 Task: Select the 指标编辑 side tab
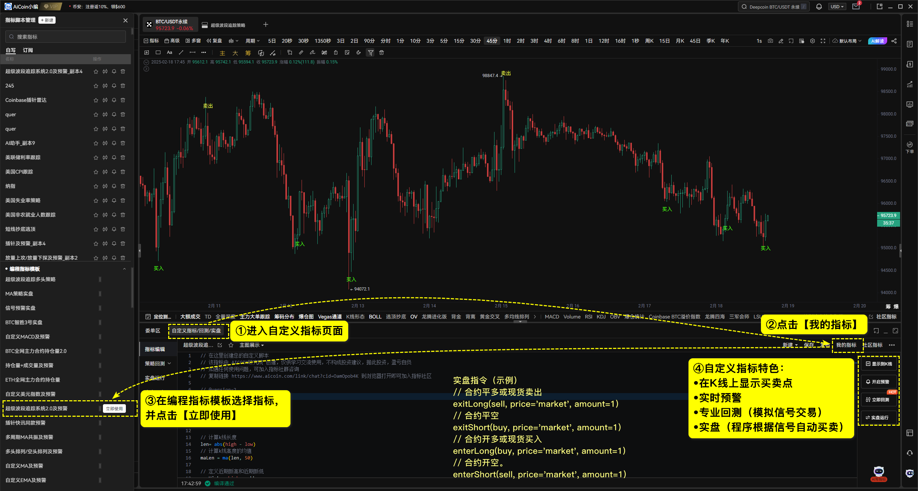pyautogui.click(x=155, y=349)
